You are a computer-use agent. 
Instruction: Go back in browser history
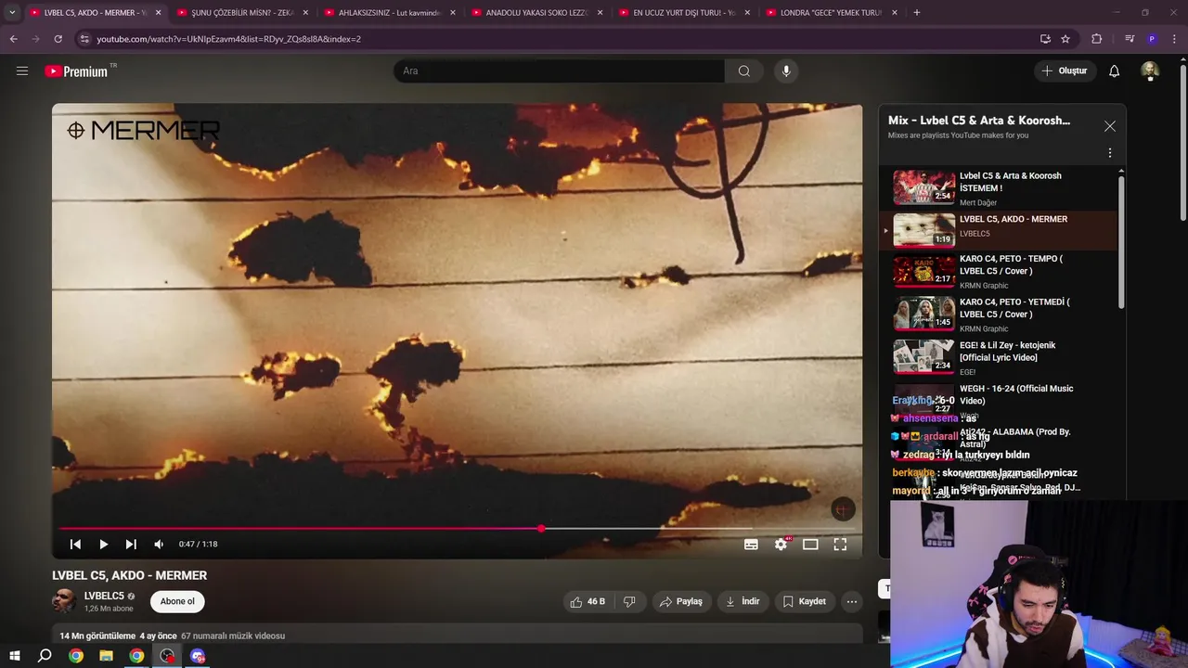(13, 39)
